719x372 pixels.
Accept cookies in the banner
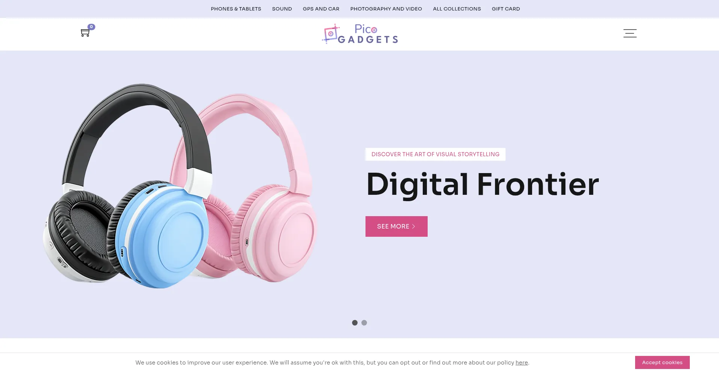tap(662, 362)
